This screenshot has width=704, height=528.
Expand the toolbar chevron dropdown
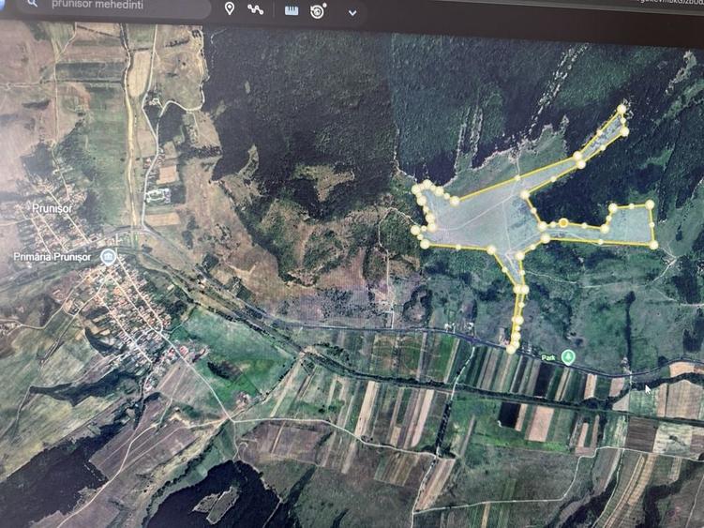[352, 13]
